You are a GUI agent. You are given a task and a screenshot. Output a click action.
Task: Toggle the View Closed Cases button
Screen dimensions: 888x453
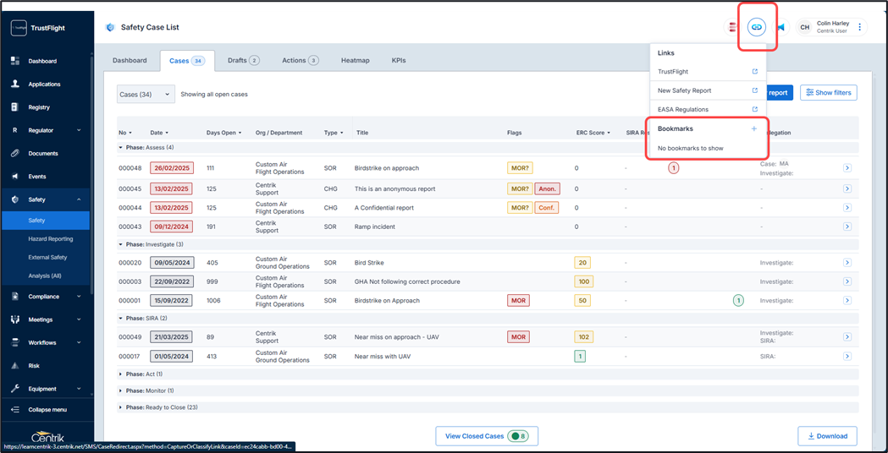point(487,436)
